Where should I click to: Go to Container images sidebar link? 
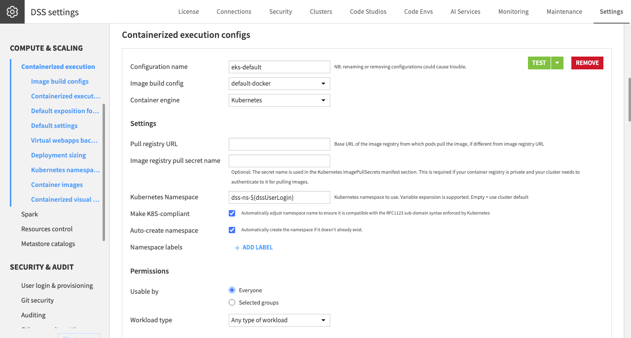[x=57, y=184]
